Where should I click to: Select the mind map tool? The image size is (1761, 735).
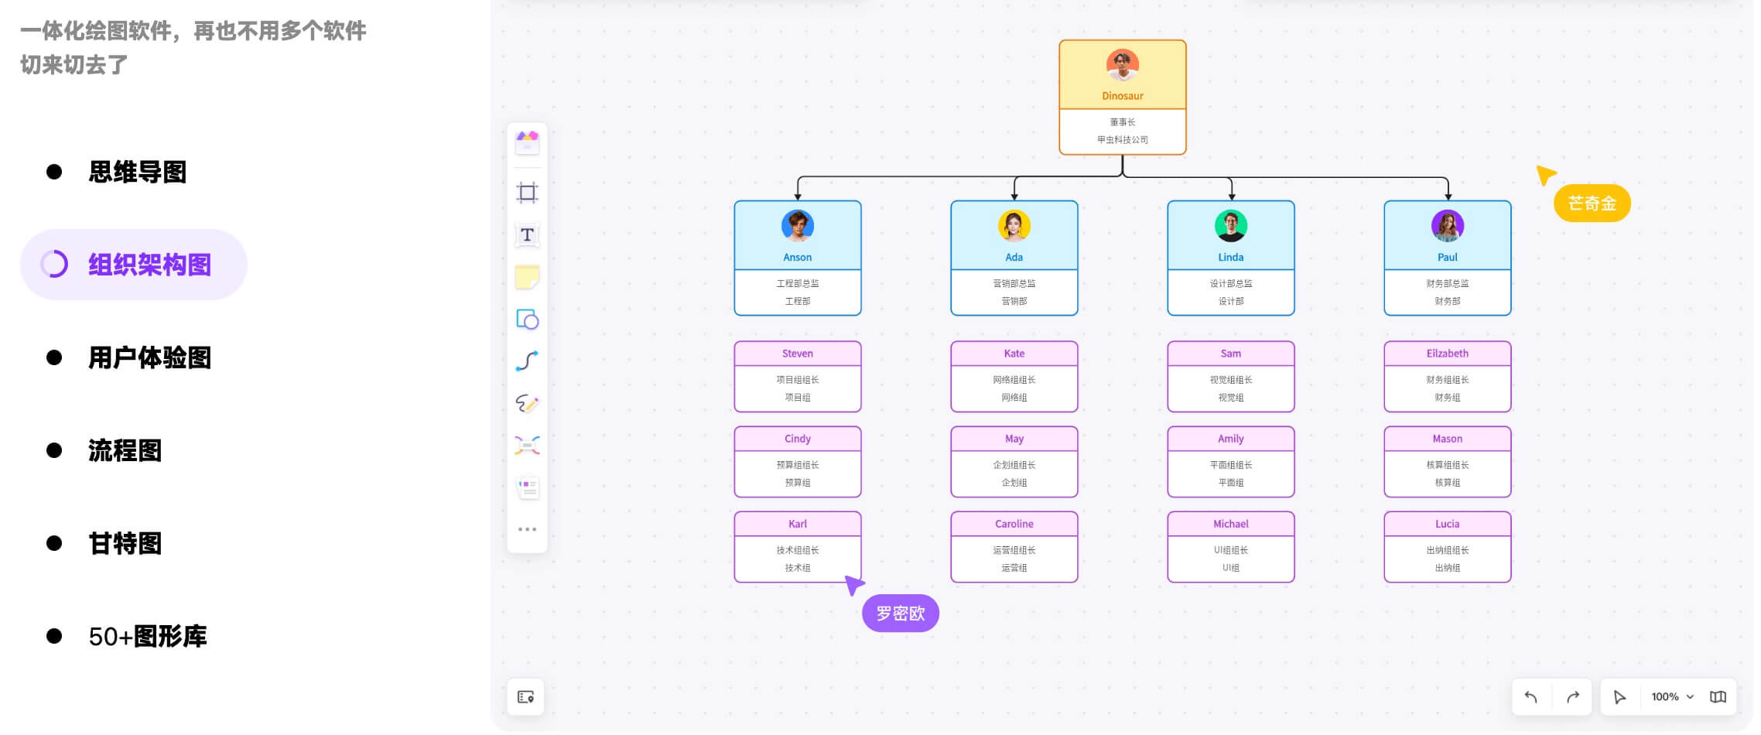point(527,446)
